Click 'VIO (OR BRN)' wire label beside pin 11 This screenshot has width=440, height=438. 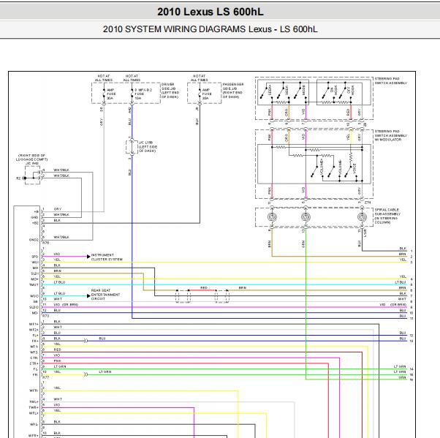tap(66, 305)
